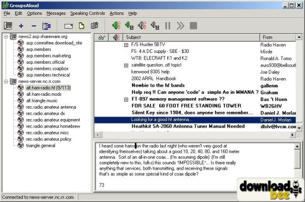Viewport: 305px width, 202px height.
Task: Pause the speech playback
Action: click(168, 26)
